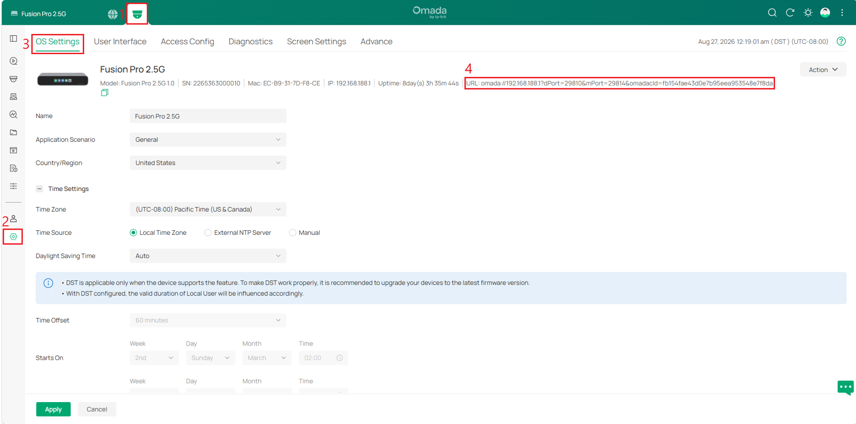Click the Omada logo in header
856x424 pixels.
pos(430,12)
